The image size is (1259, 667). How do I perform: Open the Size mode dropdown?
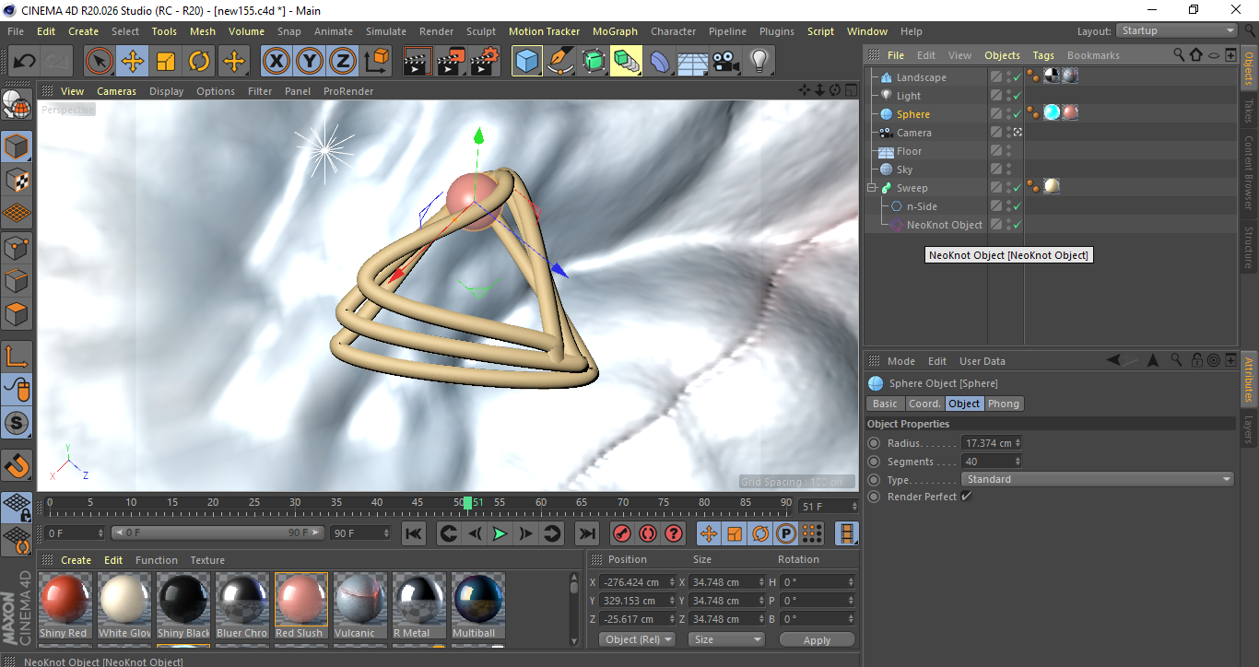[727, 639]
